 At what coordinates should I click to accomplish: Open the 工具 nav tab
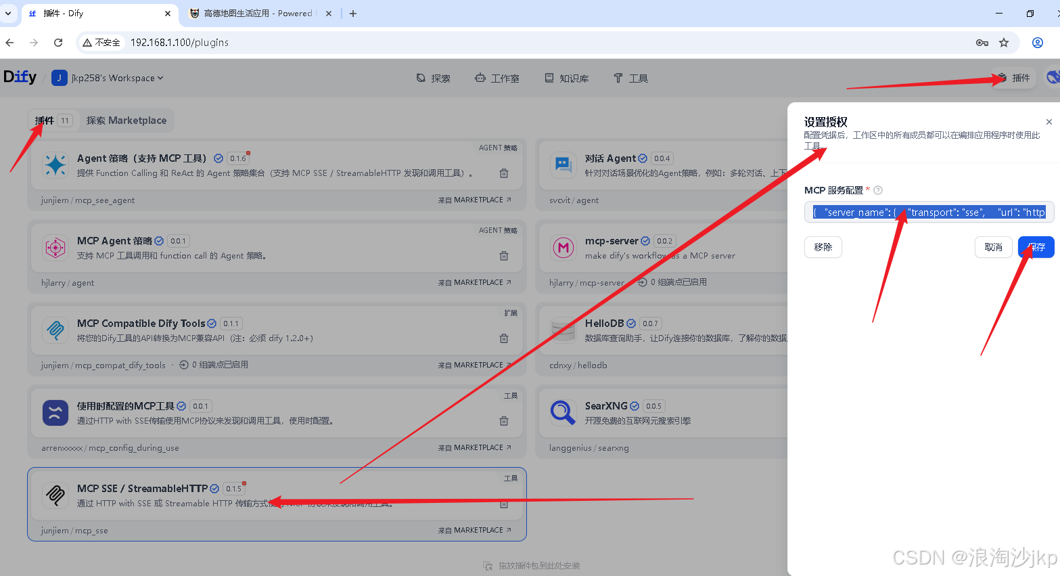[630, 79]
